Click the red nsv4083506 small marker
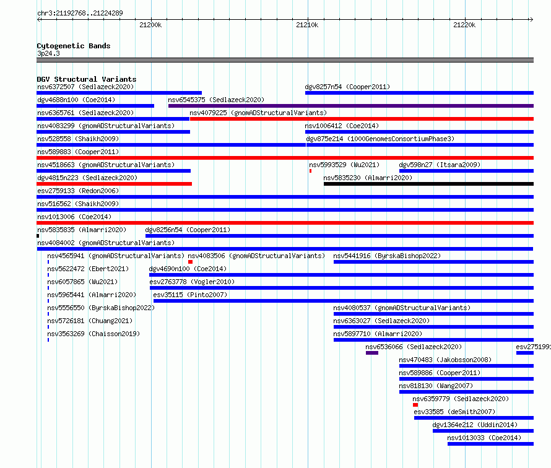 (x=190, y=262)
